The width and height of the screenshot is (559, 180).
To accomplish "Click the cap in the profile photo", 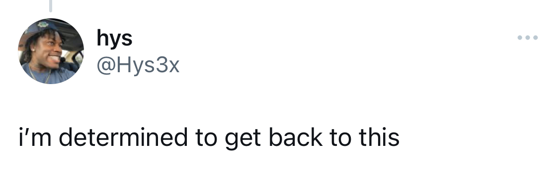I will point(42,27).
